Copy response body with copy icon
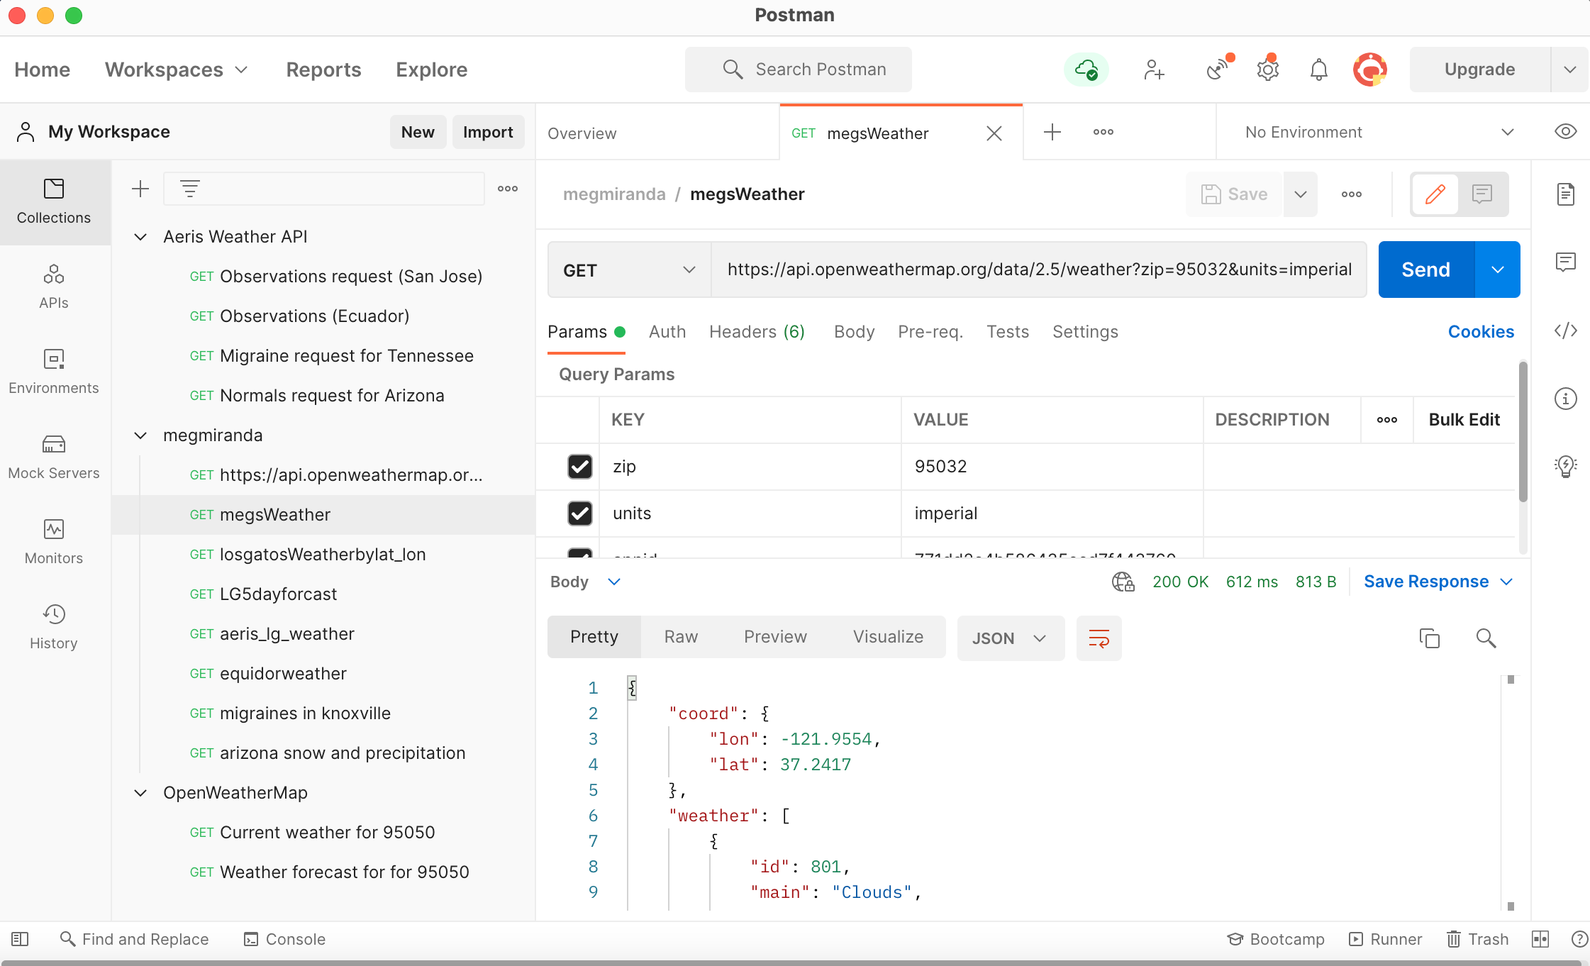 click(1429, 638)
